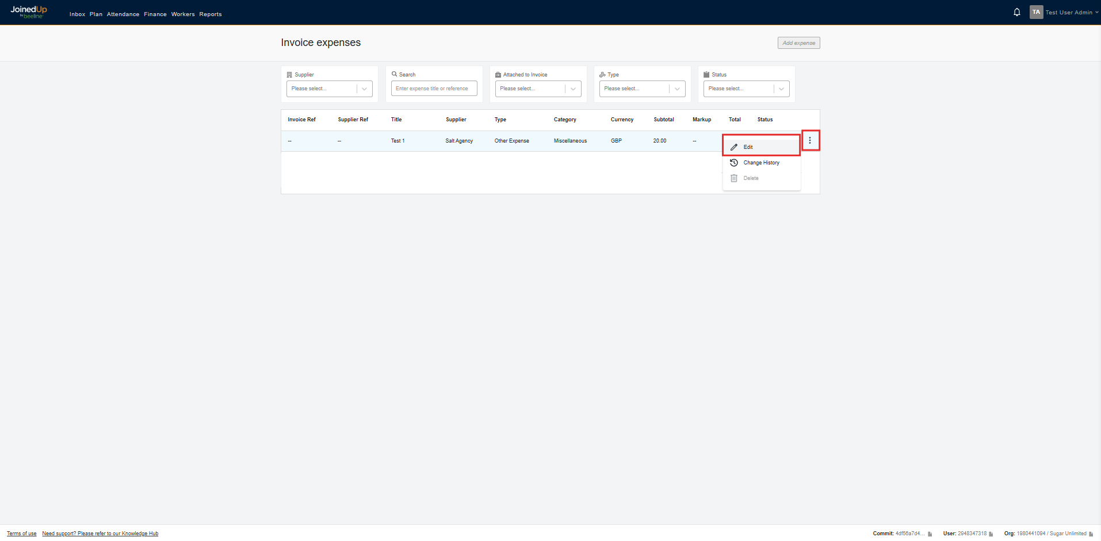Image resolution: width=1101 pixels, height=541 pixels.
Task: Select Reports from the navigation bar
Action: tap(211, 14)
